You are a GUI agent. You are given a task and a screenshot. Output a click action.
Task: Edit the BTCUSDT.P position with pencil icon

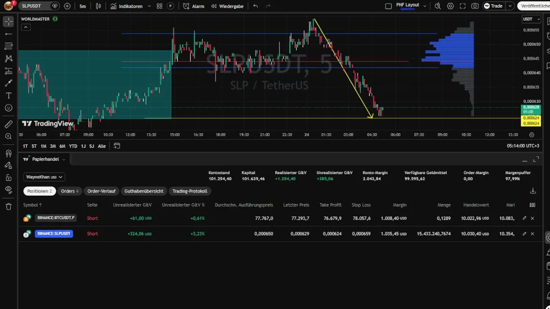[x=524, y=218]
